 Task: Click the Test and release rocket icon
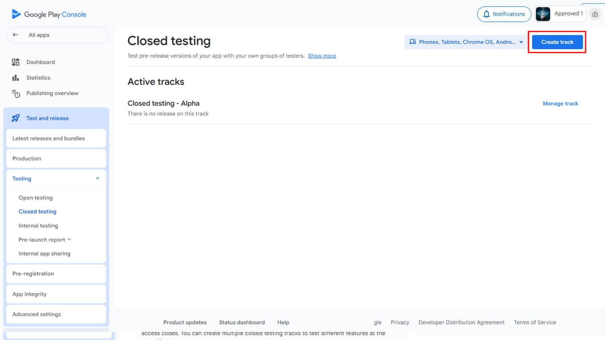[x=16, y=118]
